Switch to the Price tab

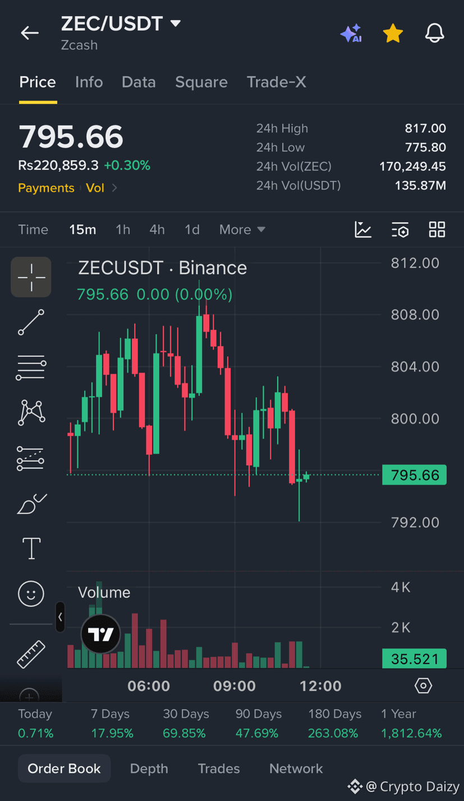point(38,82)
